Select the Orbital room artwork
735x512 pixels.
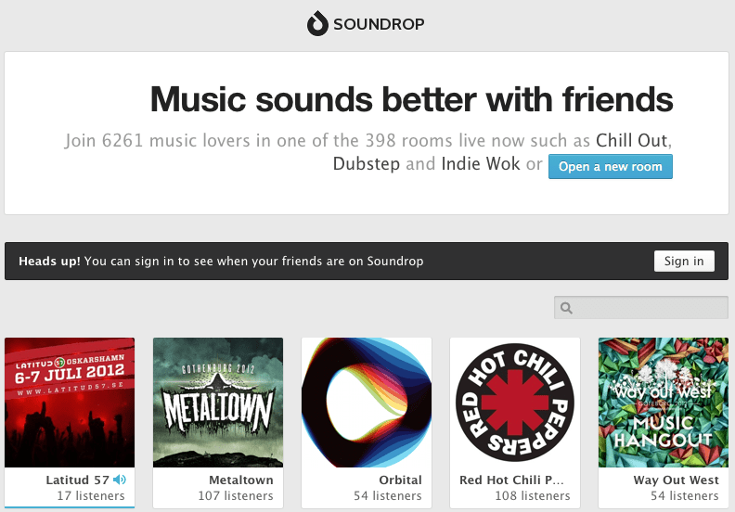pyautogui.click(x=367, y=402)
